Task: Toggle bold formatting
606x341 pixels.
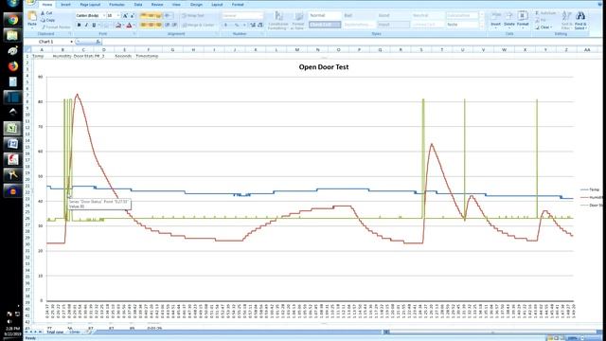Action: click(80, 26)
